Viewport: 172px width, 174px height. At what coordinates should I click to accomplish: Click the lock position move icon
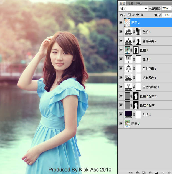point(138,15)
